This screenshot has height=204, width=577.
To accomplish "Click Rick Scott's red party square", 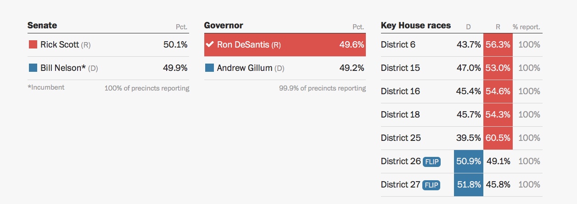I will [x=33, y=44].
